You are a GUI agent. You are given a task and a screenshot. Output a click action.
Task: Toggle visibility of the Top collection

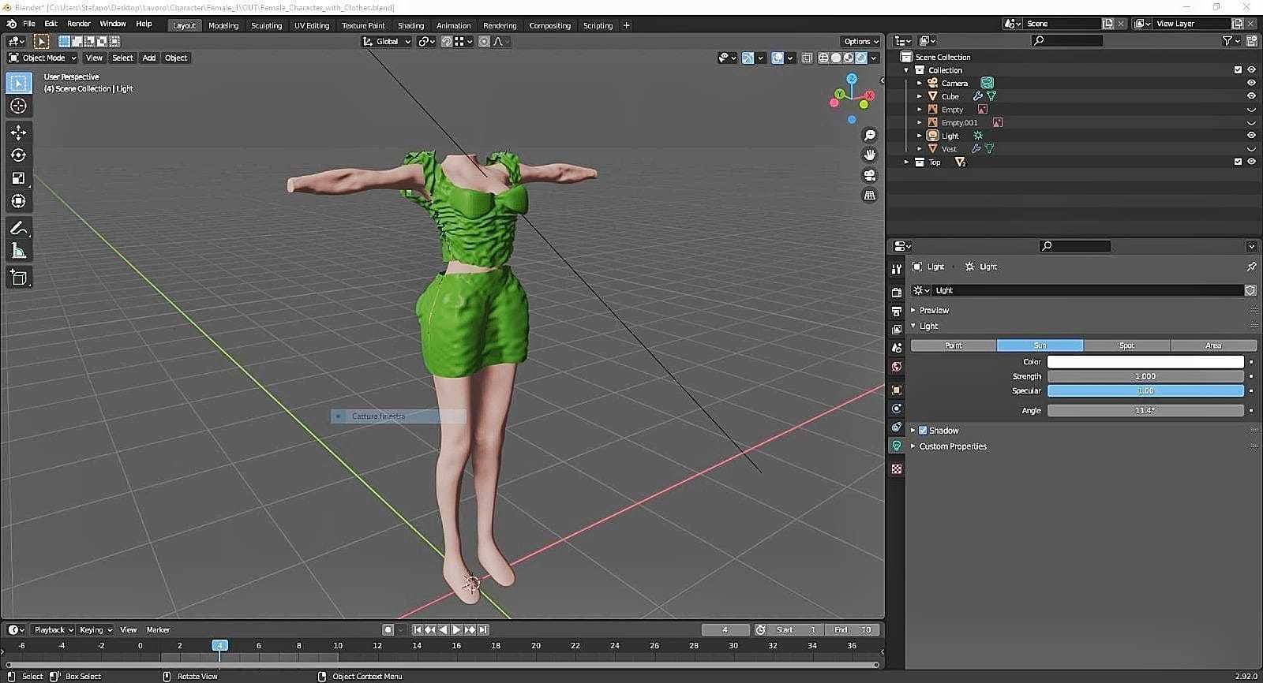point(1251,162)
